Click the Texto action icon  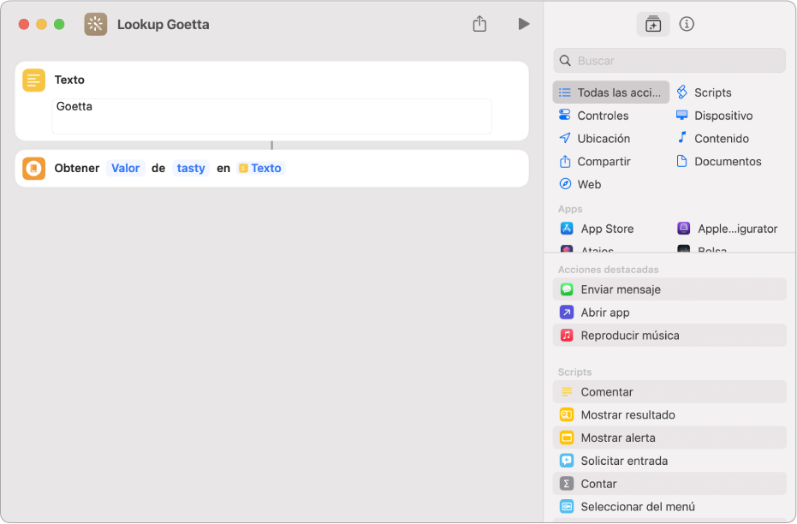34,80
